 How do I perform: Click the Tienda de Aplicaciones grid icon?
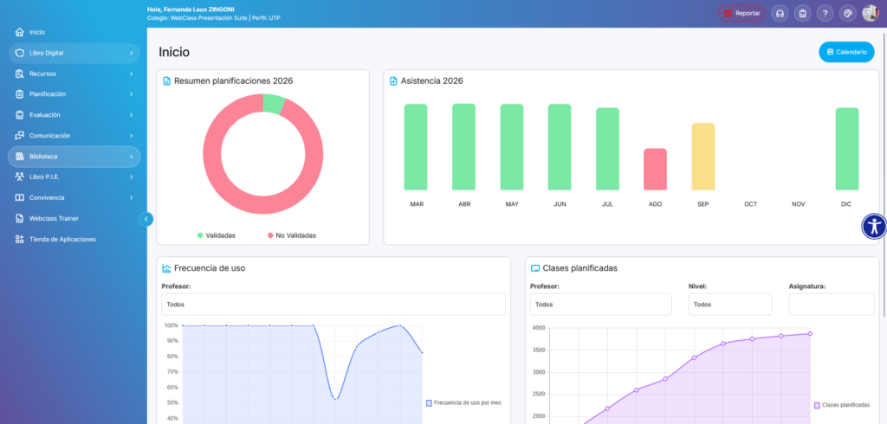[19, 239]
